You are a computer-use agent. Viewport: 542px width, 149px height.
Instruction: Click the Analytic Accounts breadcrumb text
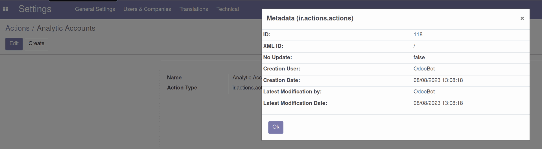tap(66, 28)
